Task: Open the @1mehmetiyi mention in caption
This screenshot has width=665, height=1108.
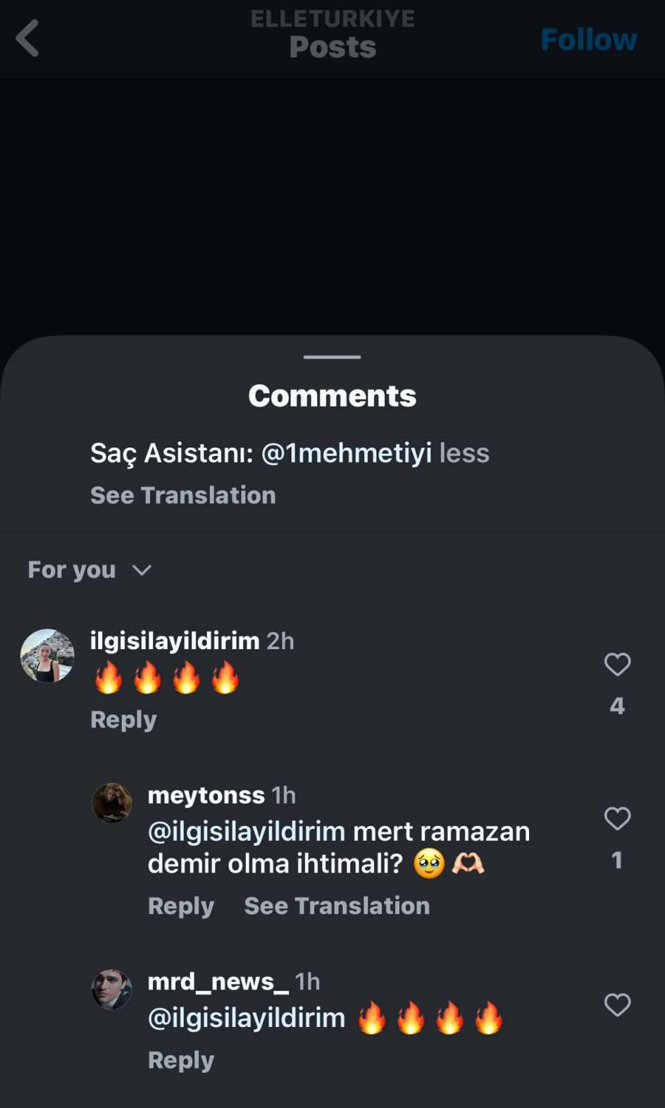Action: click(x=346, y=453)
